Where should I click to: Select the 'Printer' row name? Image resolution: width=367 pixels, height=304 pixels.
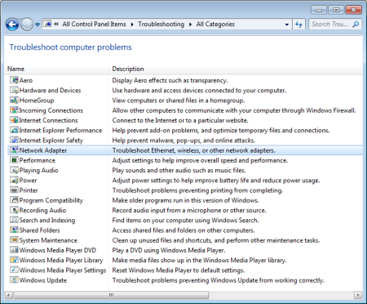point(29,190)
